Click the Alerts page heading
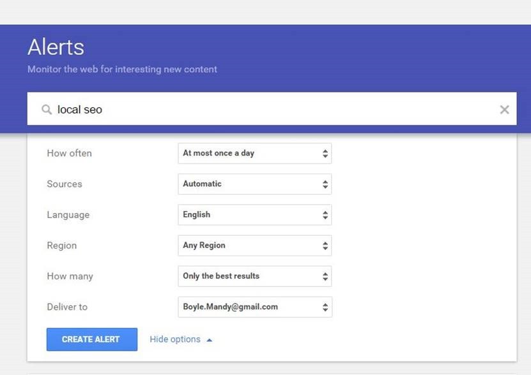Image resolution: width=531 pixels, height=375 pixels. click(x=56, y=47)
